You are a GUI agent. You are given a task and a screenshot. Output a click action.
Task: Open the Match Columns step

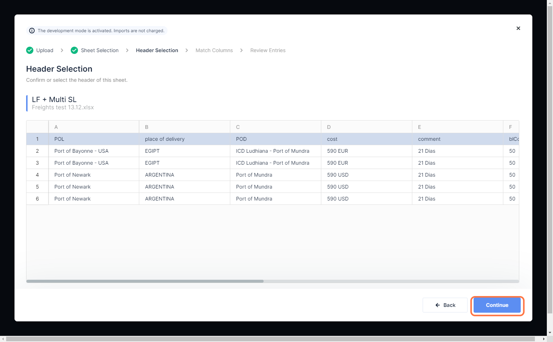(214, 50)
